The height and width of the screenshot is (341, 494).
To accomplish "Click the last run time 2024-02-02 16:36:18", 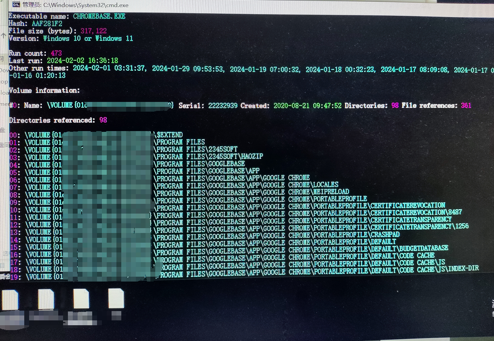I will [x=82, y=61].
